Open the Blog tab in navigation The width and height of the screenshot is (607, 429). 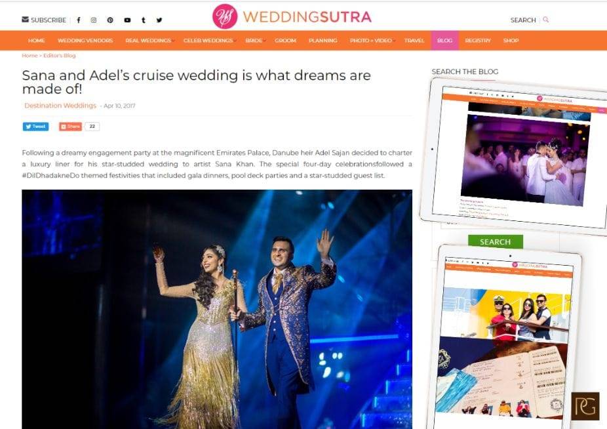445,40
